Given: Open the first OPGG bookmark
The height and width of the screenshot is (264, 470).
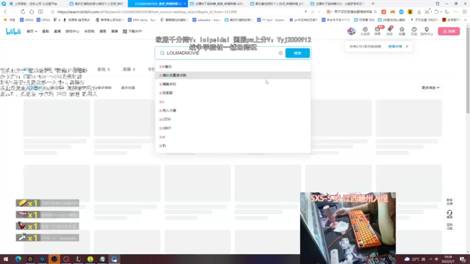Looking at the screenshot, I should pos(26,20).
